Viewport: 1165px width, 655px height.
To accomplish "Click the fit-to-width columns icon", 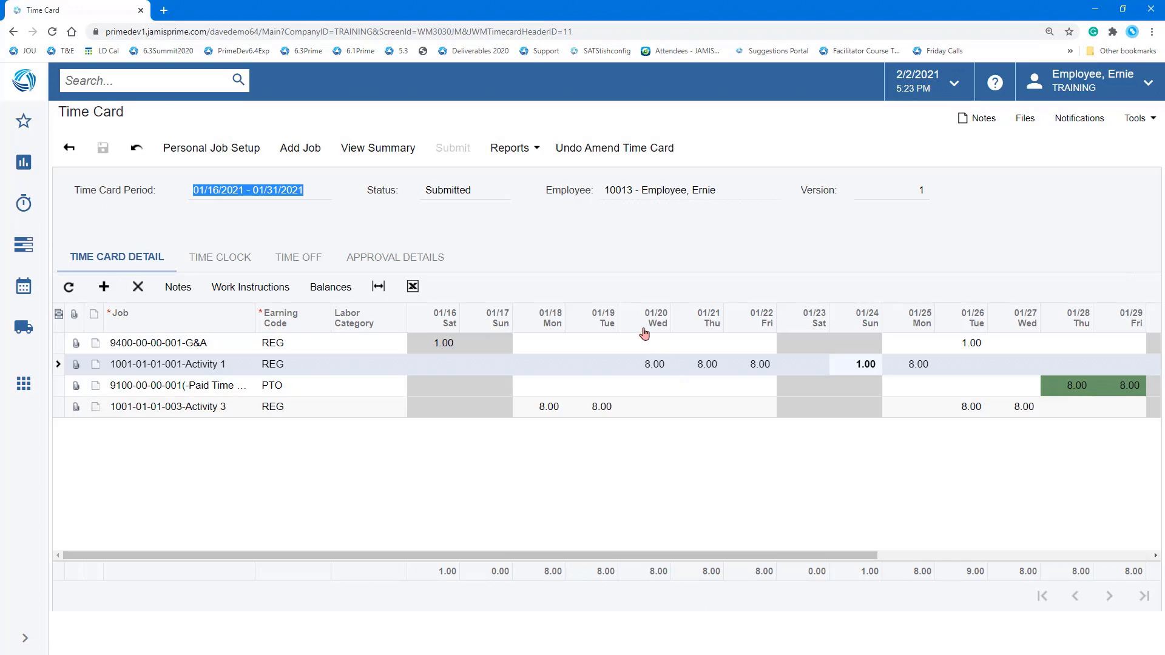I will (x=378, y=286).
